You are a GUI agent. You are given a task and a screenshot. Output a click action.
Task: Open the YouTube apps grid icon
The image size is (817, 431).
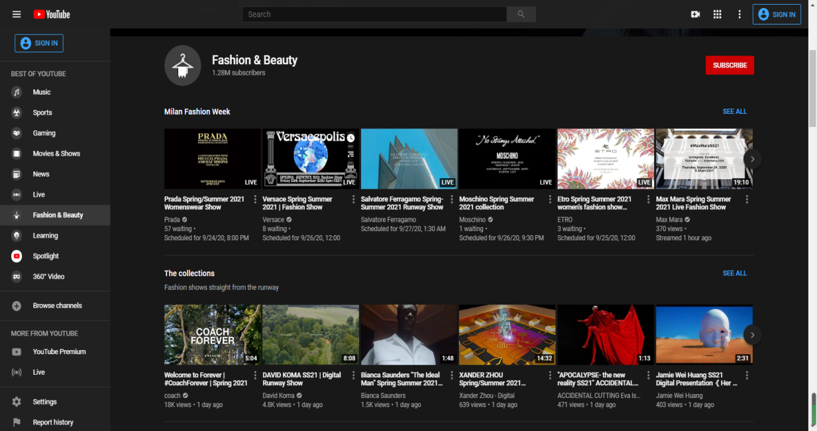pyautogui.click(x=717, y=14)
